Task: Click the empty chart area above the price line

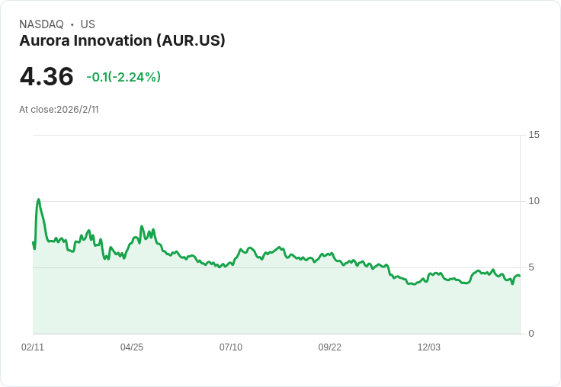Action: [x=305, y=175]
